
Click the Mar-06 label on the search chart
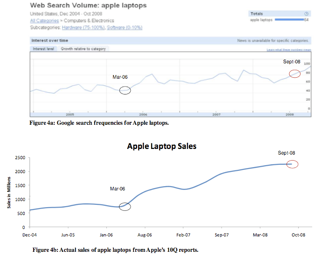coord(120,77)
